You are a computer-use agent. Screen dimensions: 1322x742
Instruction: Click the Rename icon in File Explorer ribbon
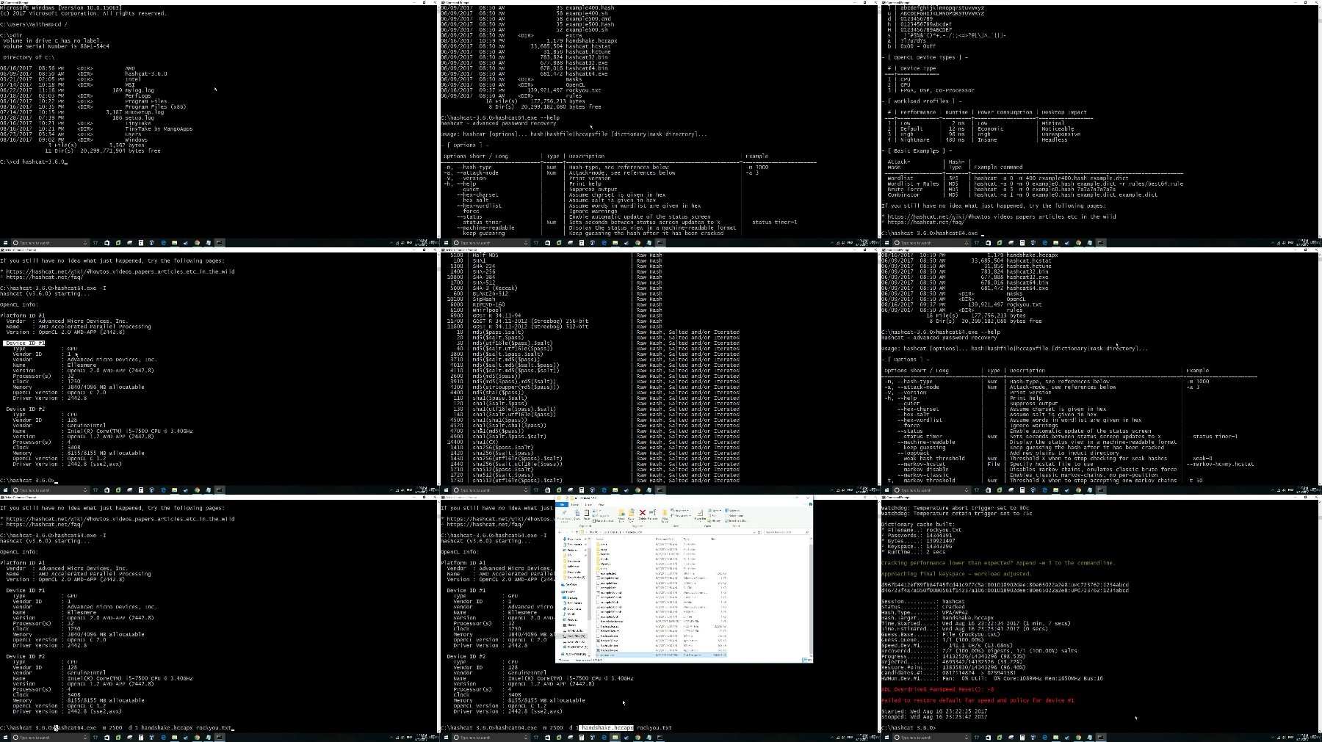point(652,515)
